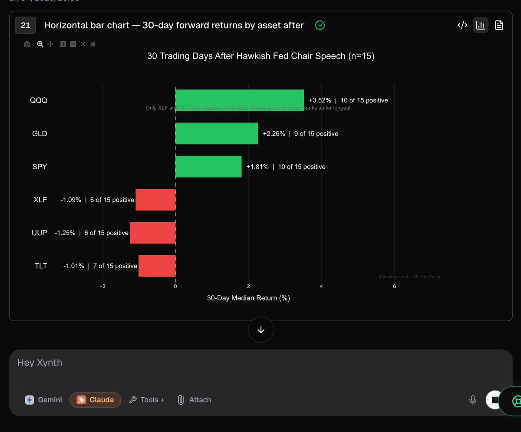
Task: Zoom out with the minus icon
Action: pyautogui.click(x=73, y=44)
